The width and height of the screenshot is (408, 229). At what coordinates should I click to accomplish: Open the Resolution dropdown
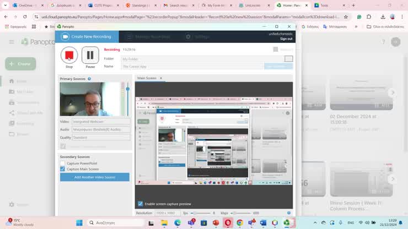(x=168, y=213)
